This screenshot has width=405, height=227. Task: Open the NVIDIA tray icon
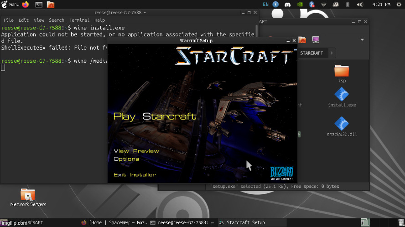point(300,5)
